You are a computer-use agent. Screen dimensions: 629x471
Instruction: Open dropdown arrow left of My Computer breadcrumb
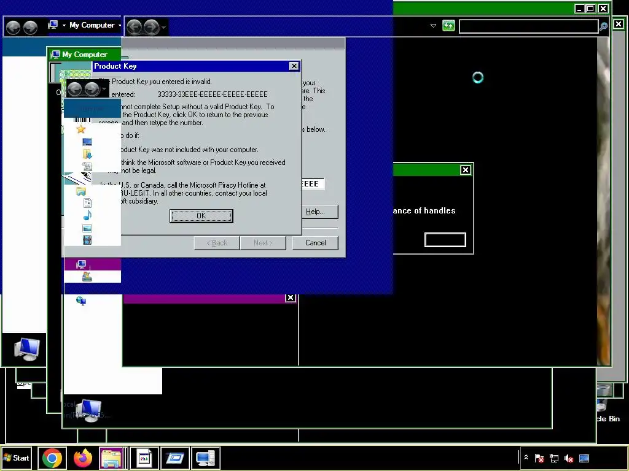coord(64,25)
